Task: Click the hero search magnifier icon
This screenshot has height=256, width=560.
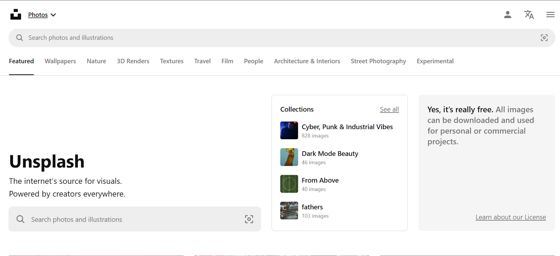Action: (x=21, y=219)
